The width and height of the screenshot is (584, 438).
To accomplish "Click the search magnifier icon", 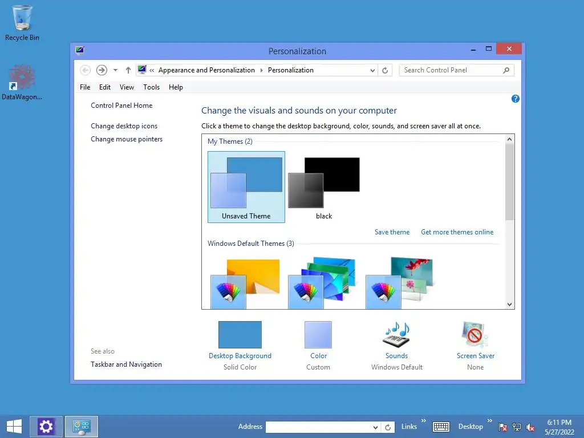I will [506, 70].
